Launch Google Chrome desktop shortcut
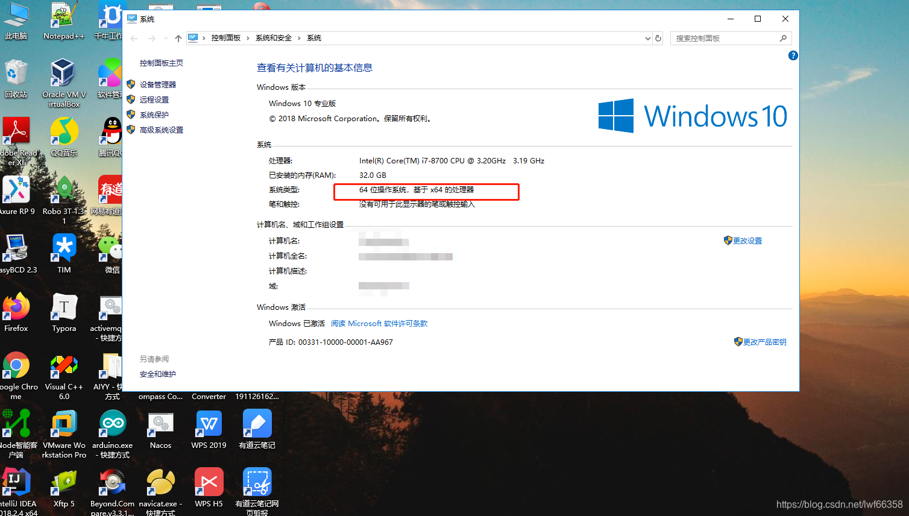The width and height of the screenshot is (909, 516). click(x=16, y=376)
